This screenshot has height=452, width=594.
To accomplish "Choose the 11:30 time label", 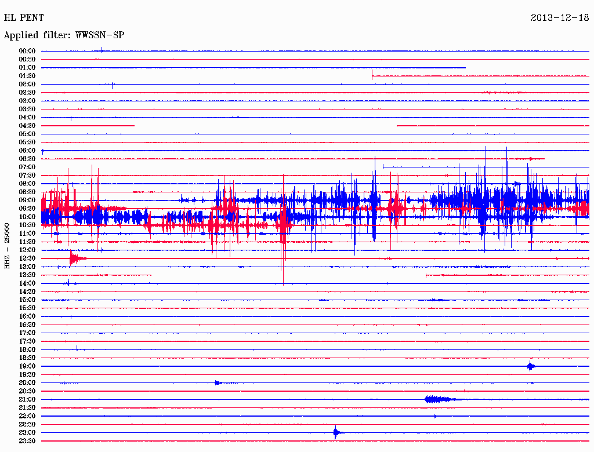I will coord(27,242).
